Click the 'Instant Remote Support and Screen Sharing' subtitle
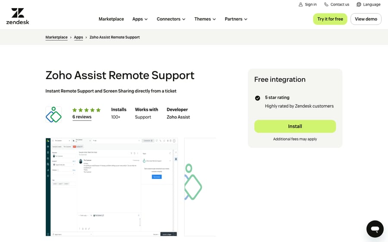This screenshot has width=388, height=242. 111,91
